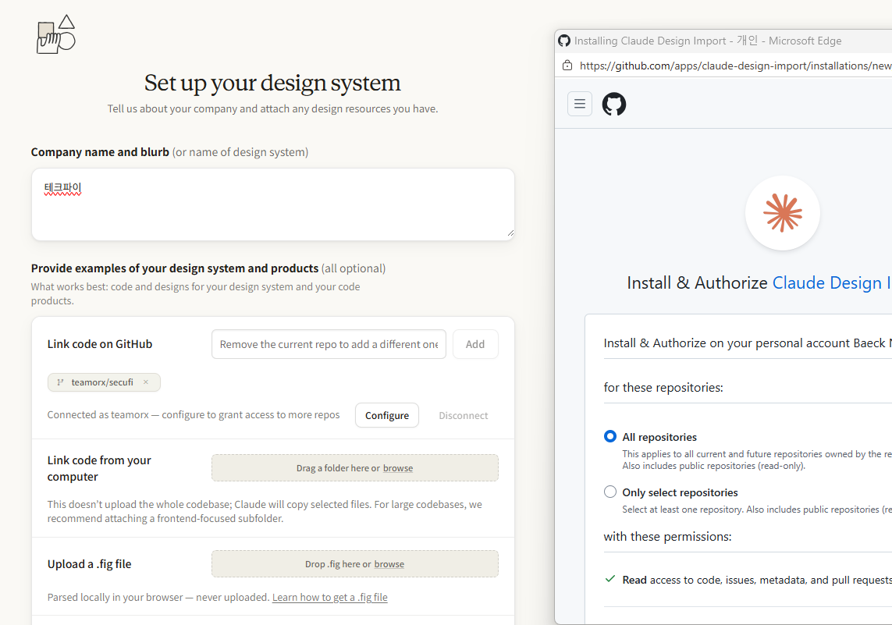Viewport: 892px width, 625px height.
Task: Open the Claude Design app link on GitHub
Action: (x=832, y=282)
